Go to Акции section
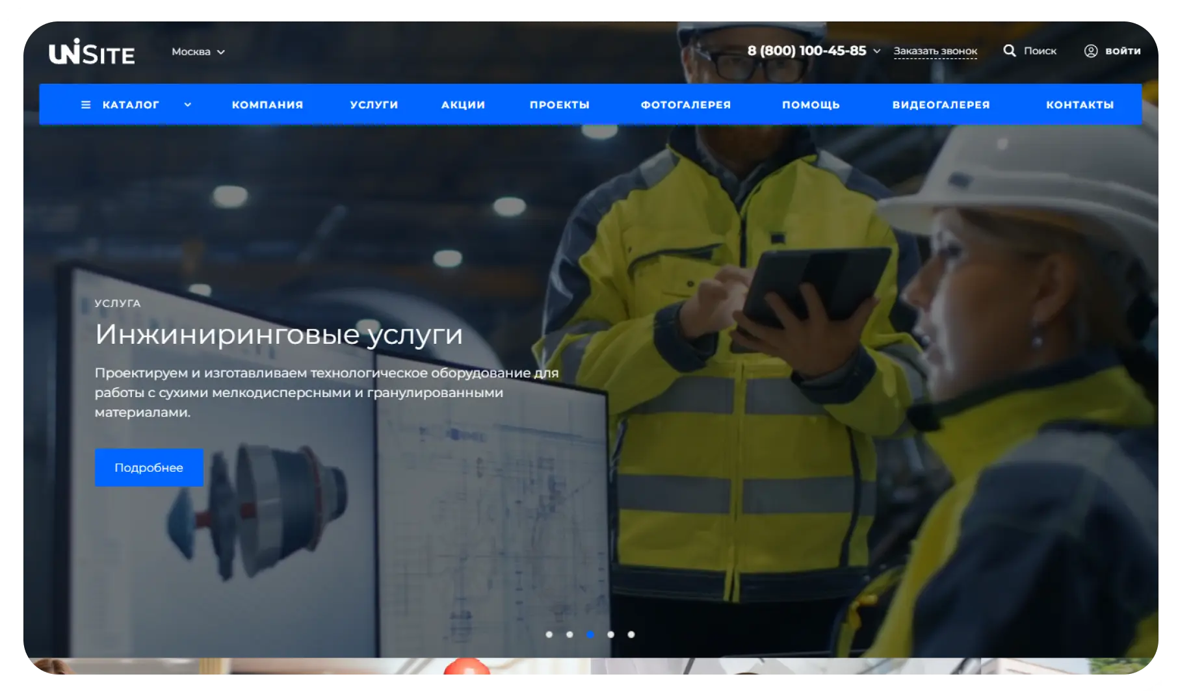Screen dimensions: 1178x696 [x=463, y=105]
